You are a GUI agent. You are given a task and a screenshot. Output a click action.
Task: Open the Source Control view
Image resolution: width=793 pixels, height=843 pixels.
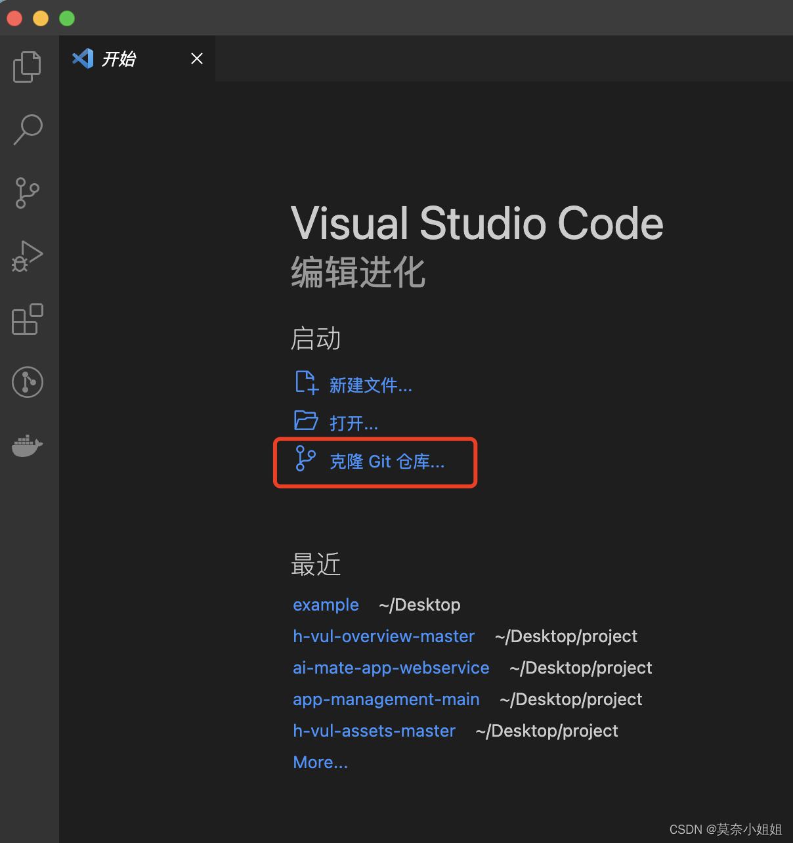click(x=28, y=193)
